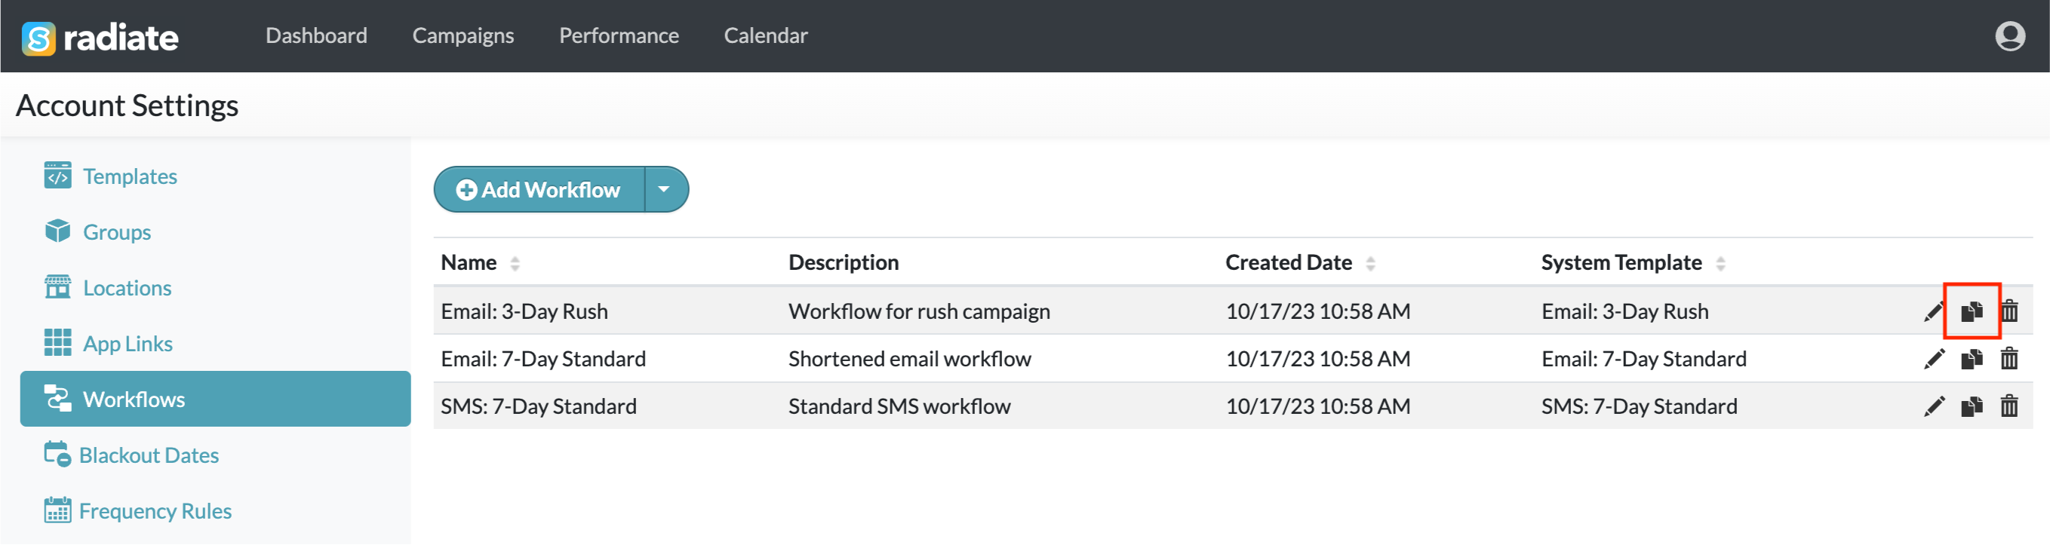Open the user profile avatar menu
Image resolution: width=2050 pixels, height=545 pixels.
pyautogui.click(x=2009, y=35)
